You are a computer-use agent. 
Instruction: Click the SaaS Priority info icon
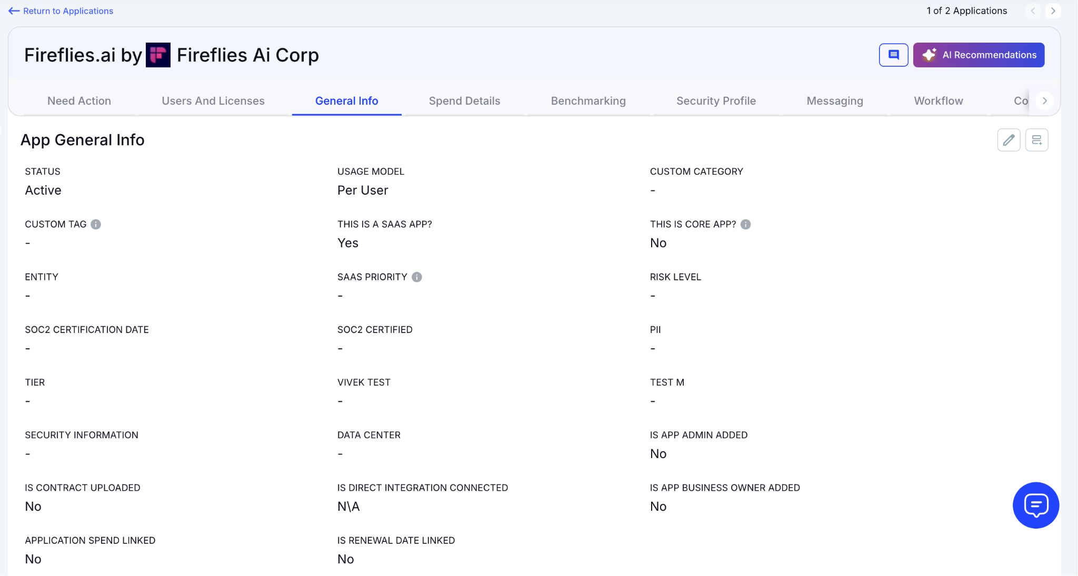pyautogui.click(x=417, y=277)
